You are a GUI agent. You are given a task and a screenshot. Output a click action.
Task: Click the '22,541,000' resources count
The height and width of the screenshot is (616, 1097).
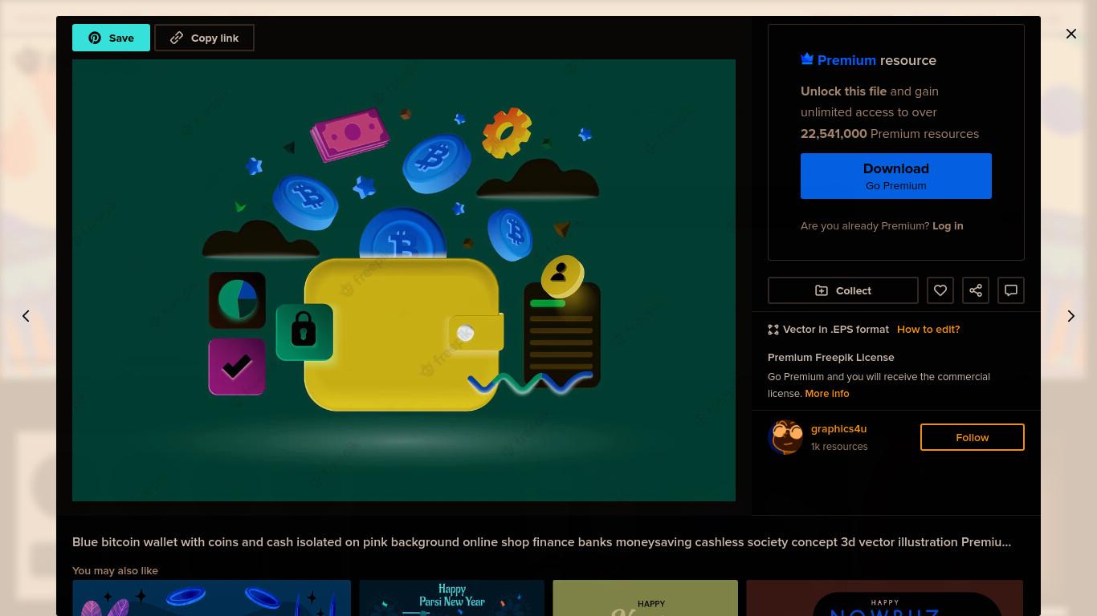[x=834, y=133]
